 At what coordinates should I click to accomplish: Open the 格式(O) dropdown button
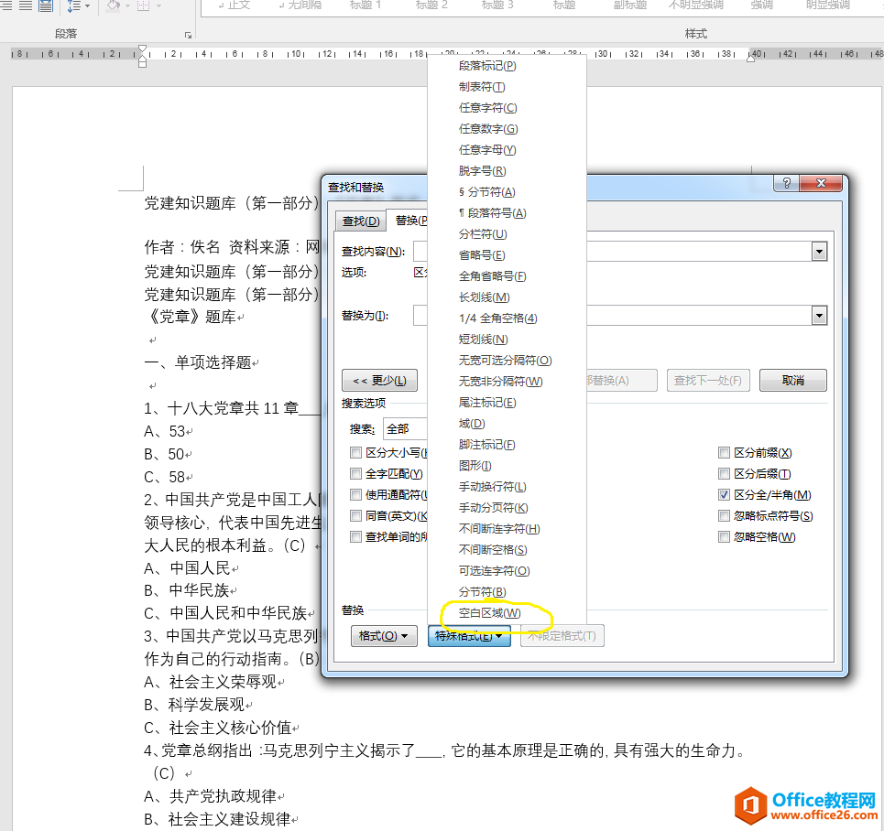383,636
